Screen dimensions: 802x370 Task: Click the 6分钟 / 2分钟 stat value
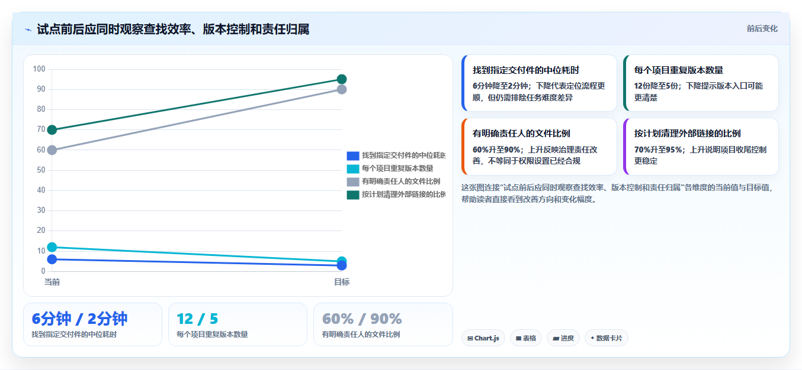[x=79, y=319]
